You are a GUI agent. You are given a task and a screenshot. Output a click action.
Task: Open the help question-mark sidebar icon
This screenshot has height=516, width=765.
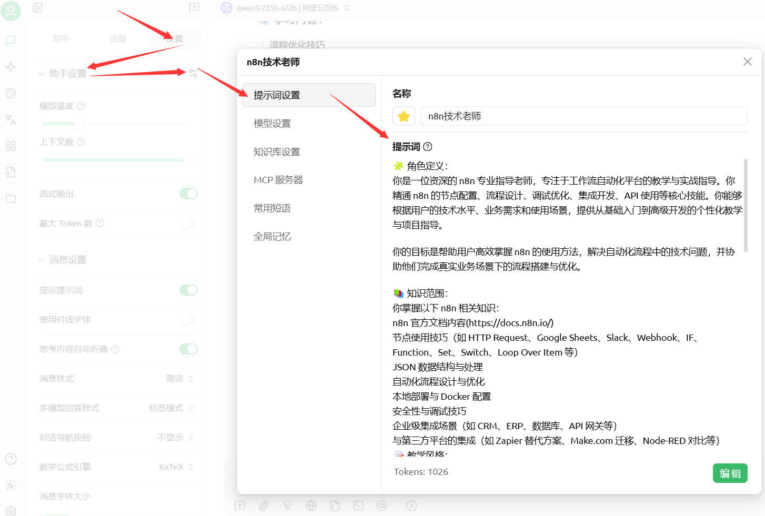click(11, 459)
